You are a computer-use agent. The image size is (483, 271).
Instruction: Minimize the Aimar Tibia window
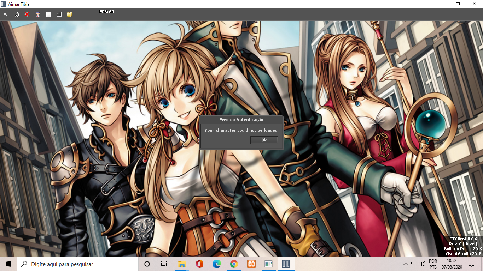pyautogui.click(x=442, y=4)
